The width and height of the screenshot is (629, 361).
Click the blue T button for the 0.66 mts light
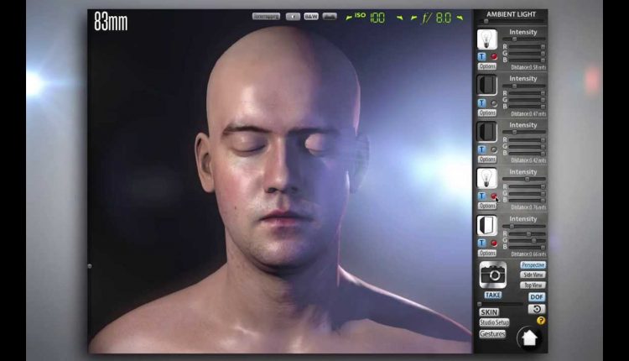tap(482, 243)
